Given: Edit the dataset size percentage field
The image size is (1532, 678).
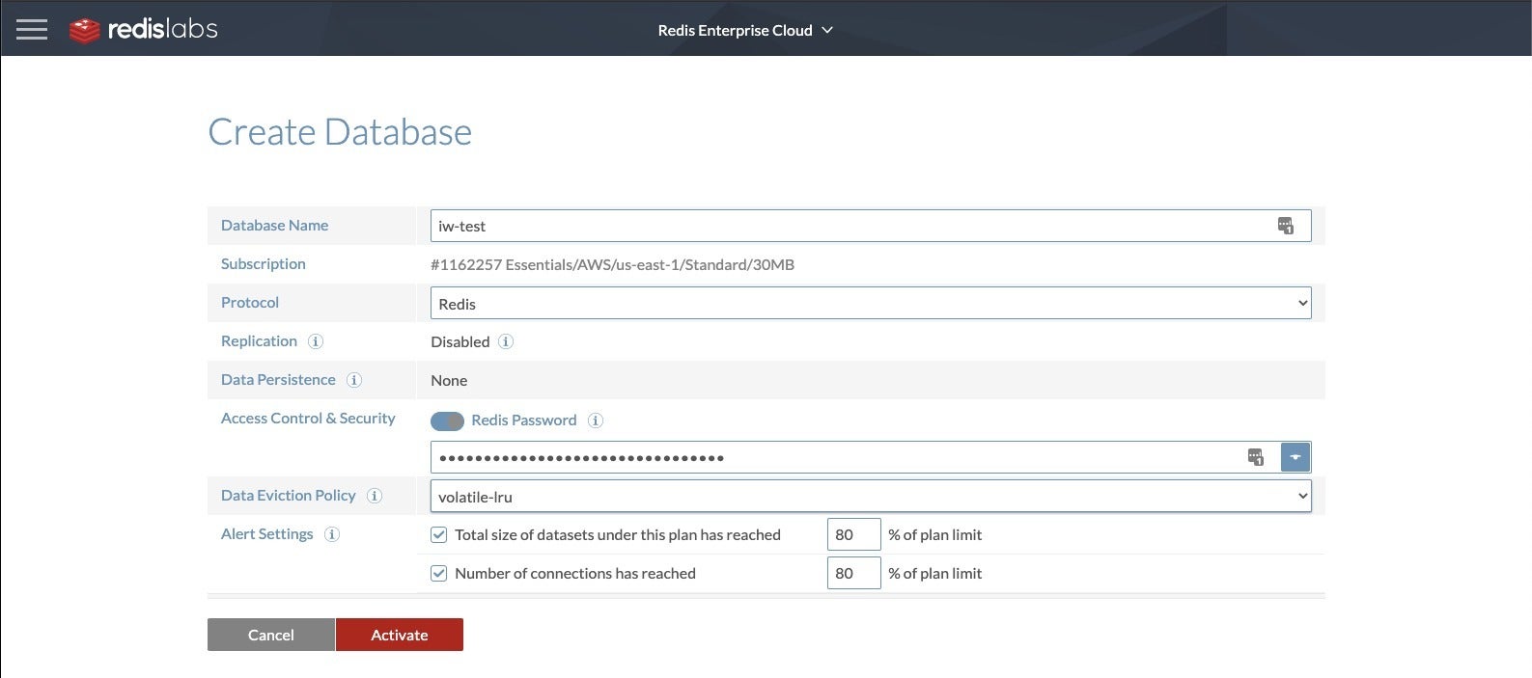Looking at the screenshot, I should 854,534.
